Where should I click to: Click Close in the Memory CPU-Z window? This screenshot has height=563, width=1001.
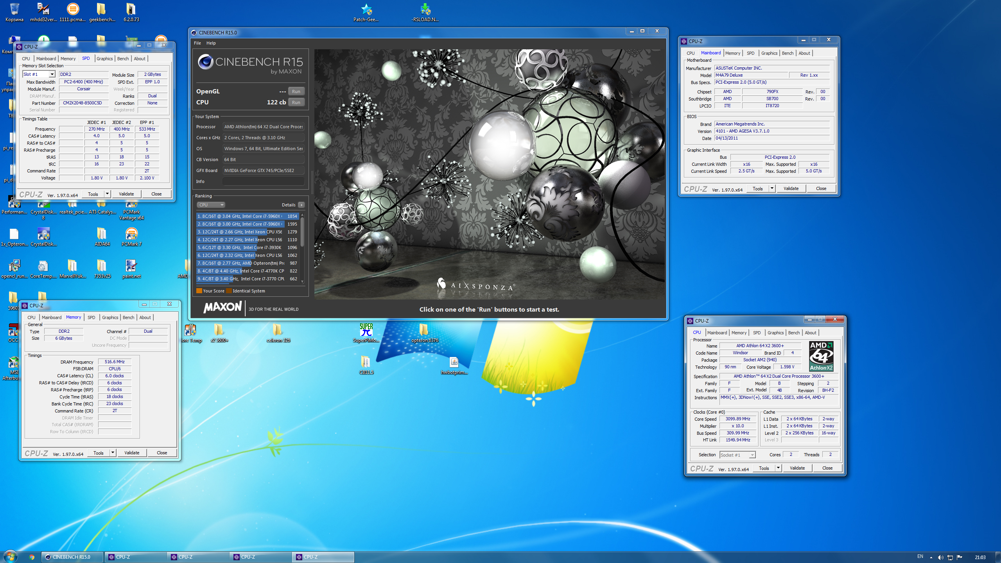click(x=162, y=453)
